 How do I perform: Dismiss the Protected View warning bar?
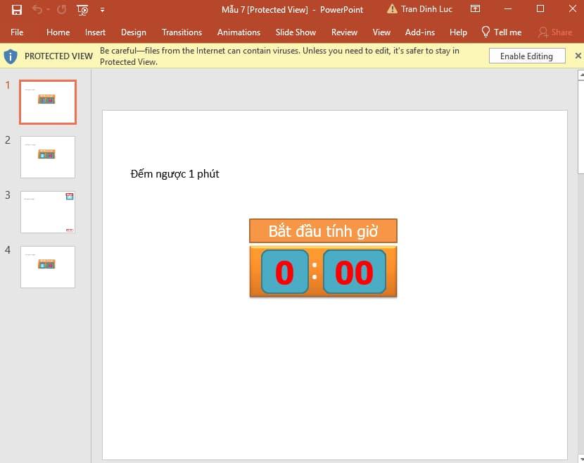(x=578, y=55)
